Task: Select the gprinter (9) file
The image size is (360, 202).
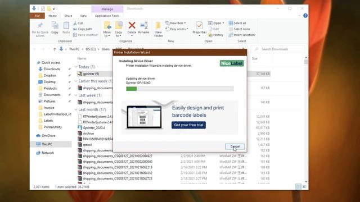Action: coord(91,74)
